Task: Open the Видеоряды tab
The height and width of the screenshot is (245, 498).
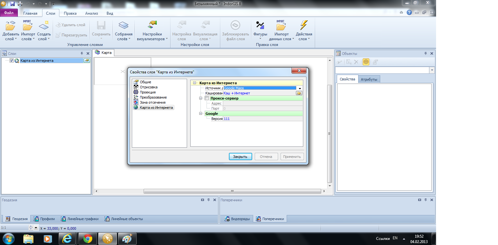Action: tap(237, 219)
